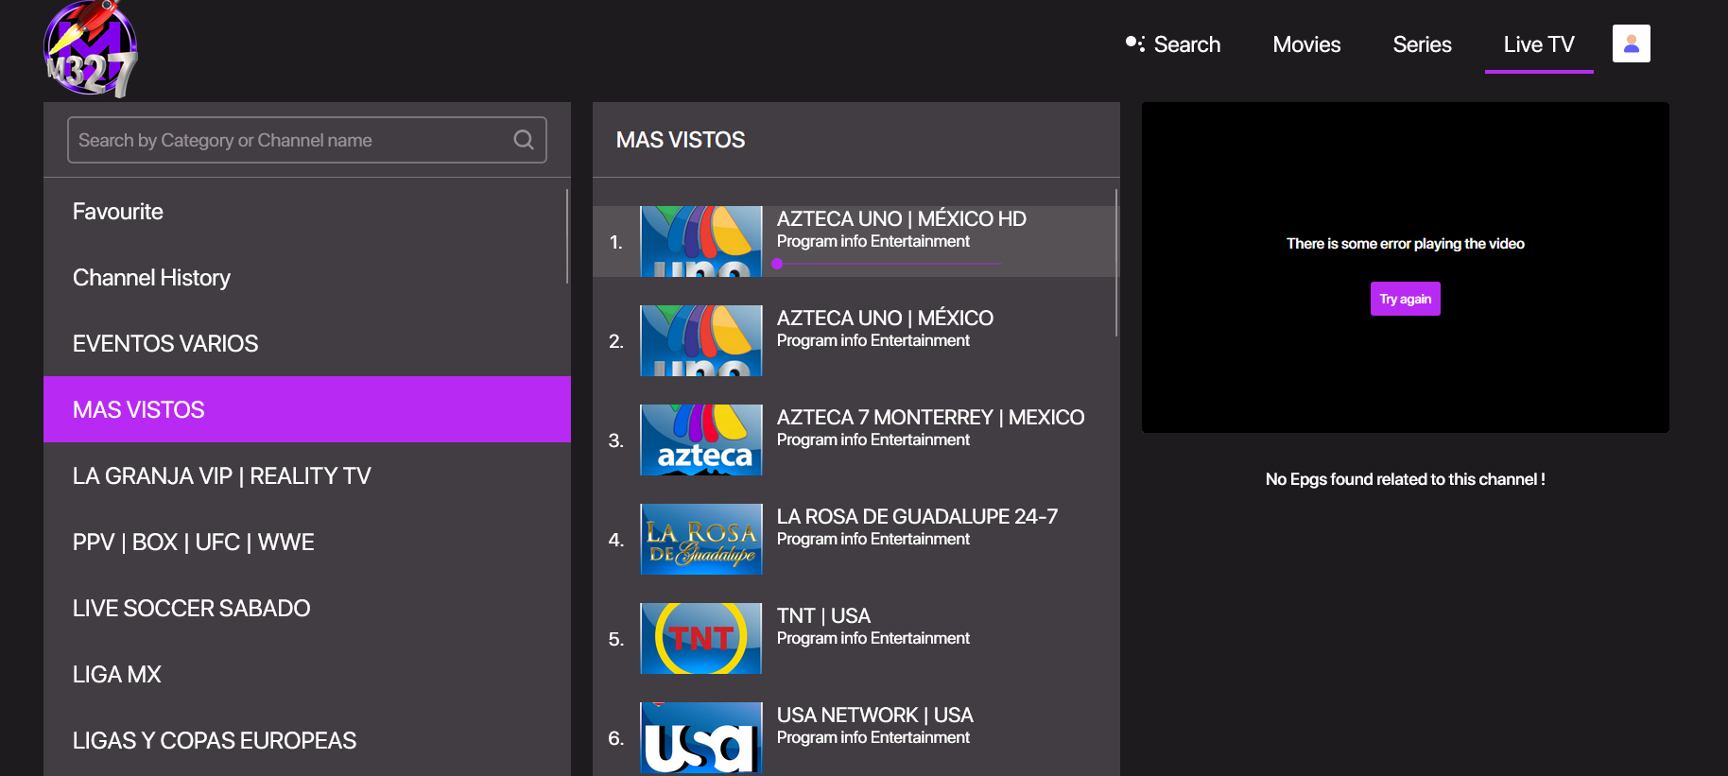This screenshot has height=776, width=1728.
Task: Play LA ROSA DE GUADALUPE 24-7 title
Action: click(x=917, y=516)
